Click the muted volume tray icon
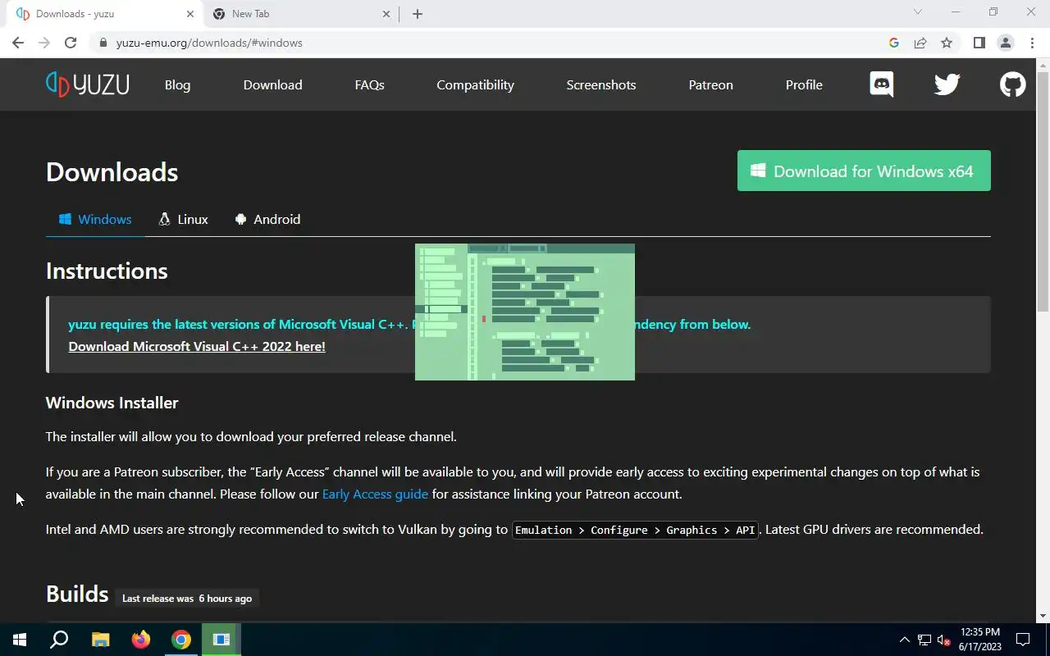The height and width of the screenshot is (656, 1050). tap(944, 640)
